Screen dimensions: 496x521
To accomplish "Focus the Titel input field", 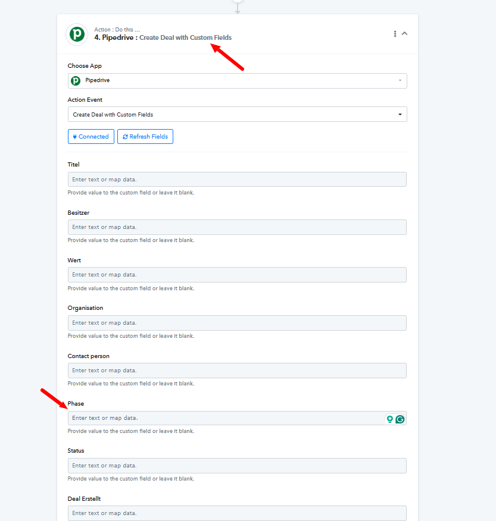I will [x=237, y=180].
